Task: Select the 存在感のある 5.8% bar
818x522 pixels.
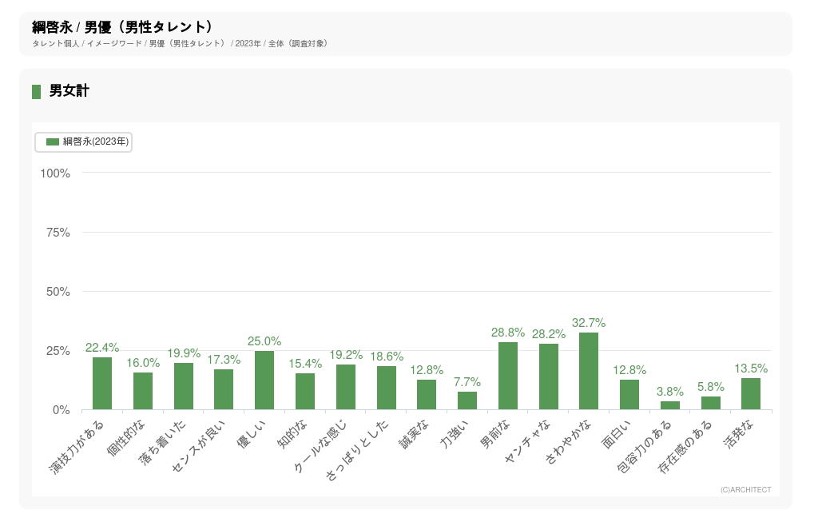Action: click(x=711, y=403)
